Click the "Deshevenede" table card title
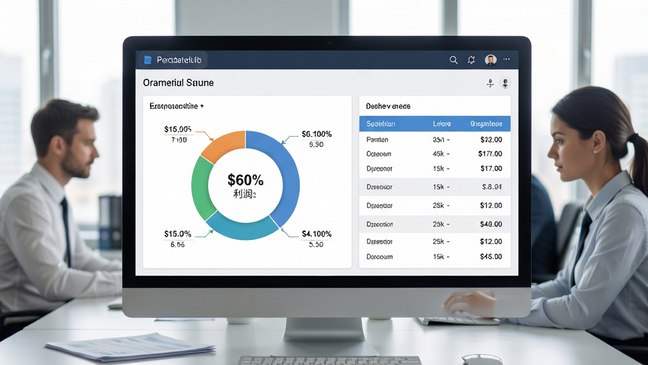This screenshot has height=365, width=648. click(x=388, y=106)
